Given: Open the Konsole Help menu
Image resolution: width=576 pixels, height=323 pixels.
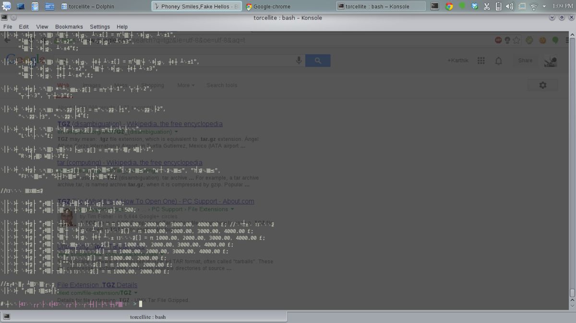Looking at the screenshot, I should [122, 27].
